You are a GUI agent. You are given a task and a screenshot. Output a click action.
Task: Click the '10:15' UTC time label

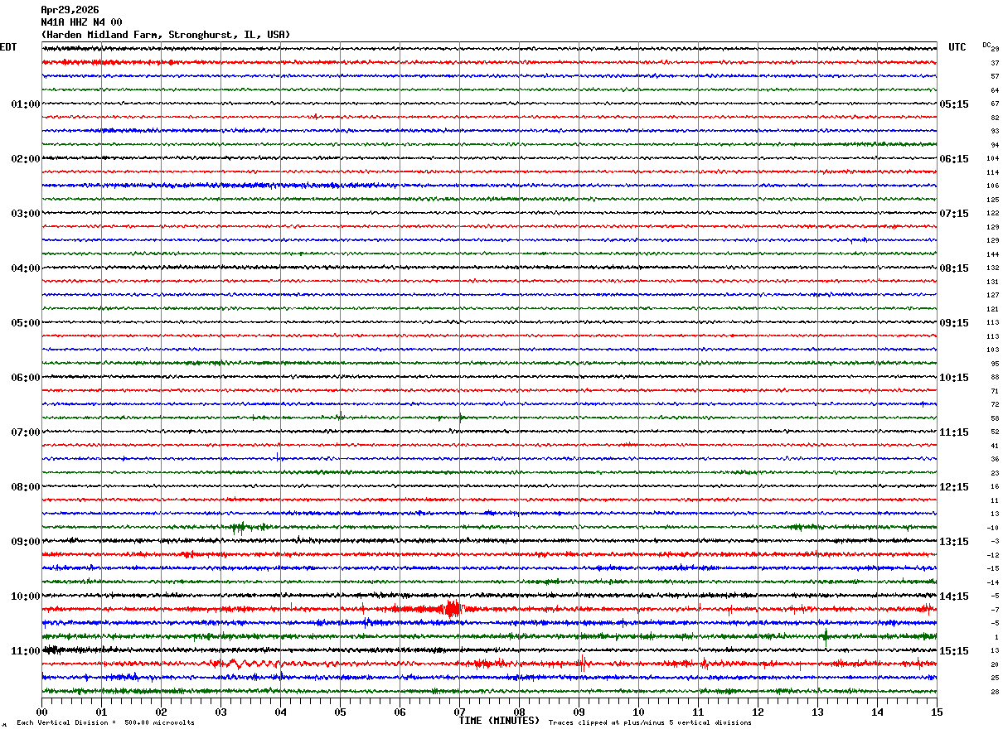(x=954, y=378)
